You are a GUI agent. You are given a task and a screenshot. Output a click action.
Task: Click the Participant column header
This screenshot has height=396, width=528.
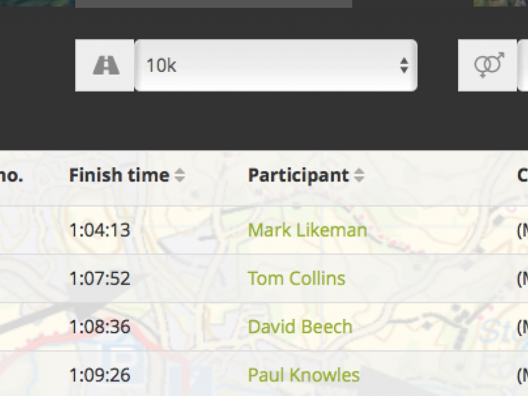coord(298,176)
